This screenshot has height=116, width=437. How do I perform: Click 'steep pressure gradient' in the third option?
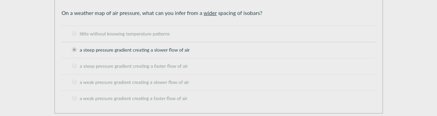click(x=107, y=66)
